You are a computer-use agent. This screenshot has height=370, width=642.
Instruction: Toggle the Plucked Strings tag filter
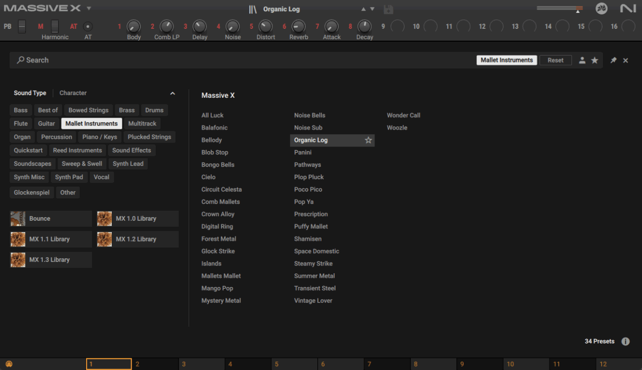click(149, 137)
